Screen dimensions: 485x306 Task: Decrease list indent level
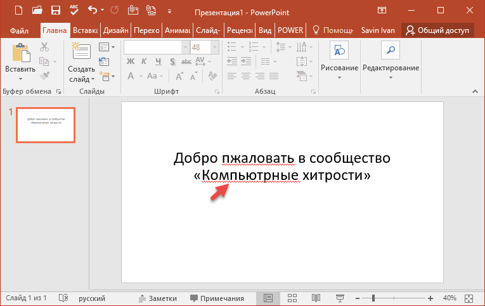(x=232, y=61)
